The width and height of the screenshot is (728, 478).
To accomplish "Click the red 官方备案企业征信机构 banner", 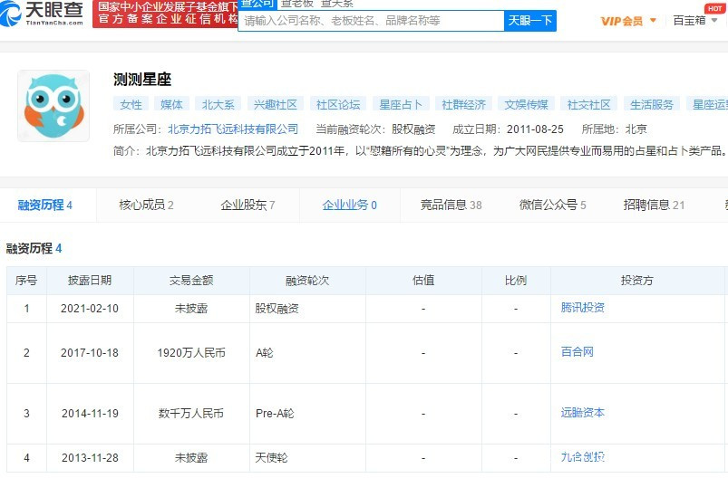I will coord(165,14).
